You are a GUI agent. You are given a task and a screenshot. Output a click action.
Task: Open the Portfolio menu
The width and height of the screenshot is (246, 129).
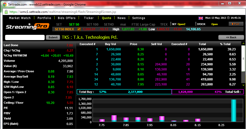(44, 18)
